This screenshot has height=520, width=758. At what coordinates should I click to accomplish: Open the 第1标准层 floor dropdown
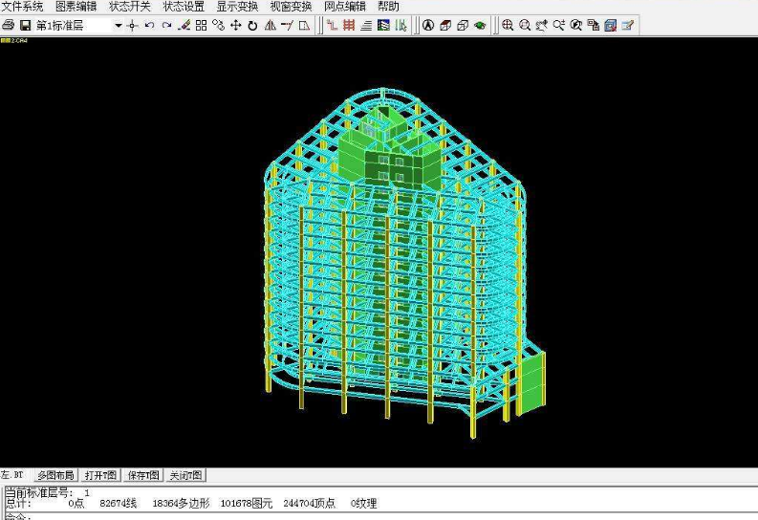[119, 26]
